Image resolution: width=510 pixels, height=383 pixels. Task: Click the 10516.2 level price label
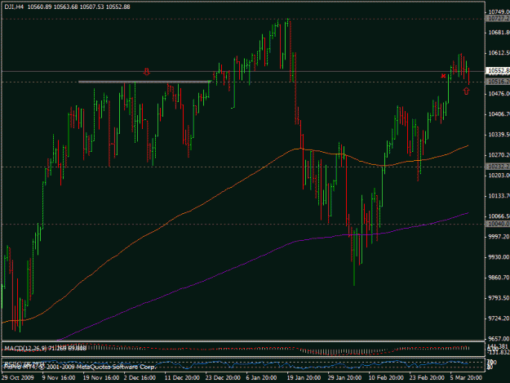pos(498,82)
